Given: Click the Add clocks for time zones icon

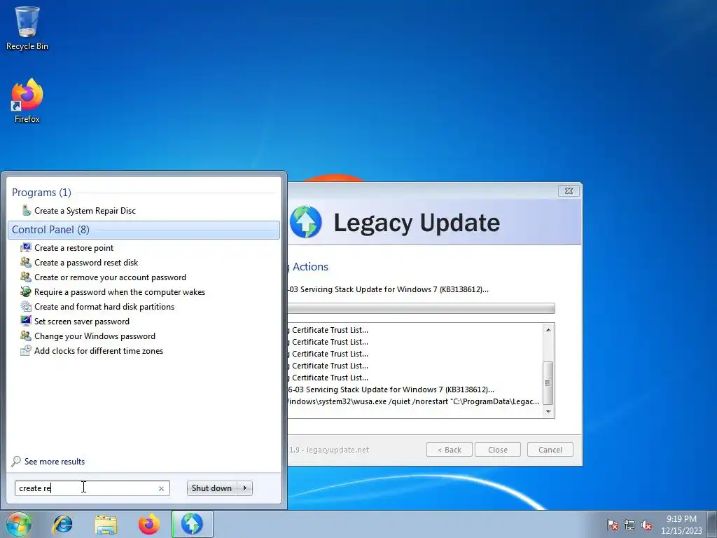Looking at the screenshot, I should (26, 350).
